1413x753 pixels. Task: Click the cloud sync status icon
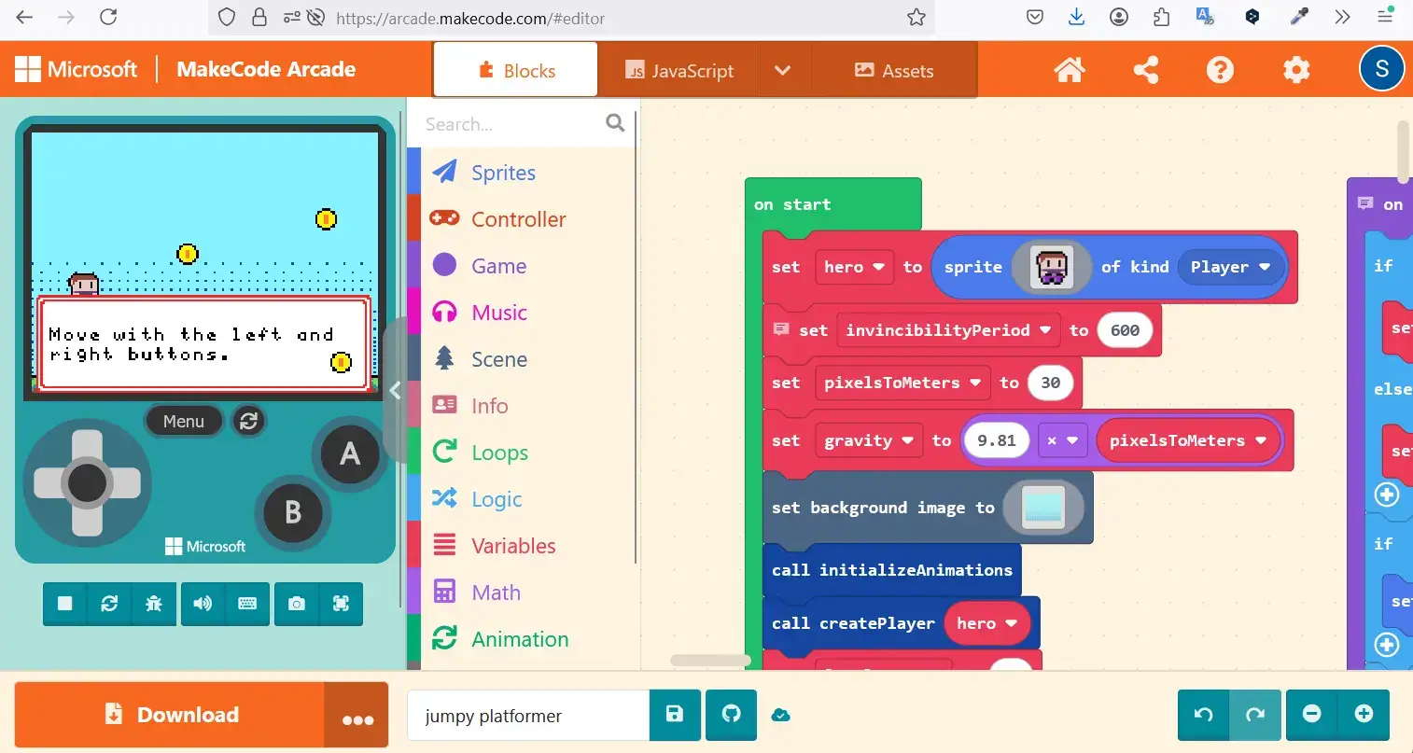781,716
